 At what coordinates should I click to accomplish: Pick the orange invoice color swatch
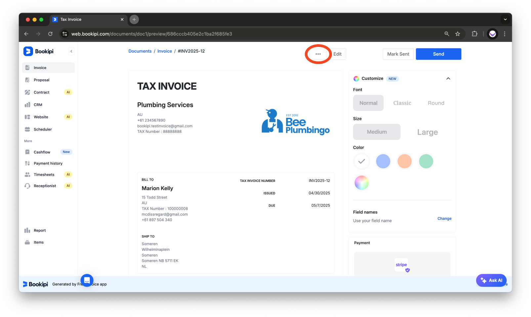404,161
